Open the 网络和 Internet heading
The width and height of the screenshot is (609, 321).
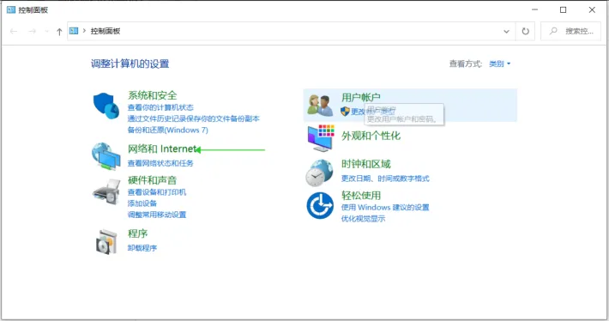click(162, 148)
